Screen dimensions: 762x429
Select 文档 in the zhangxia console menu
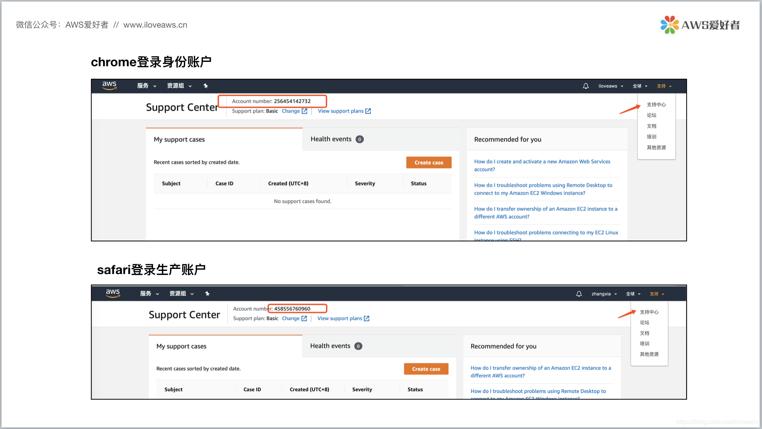tap(644, 333)
